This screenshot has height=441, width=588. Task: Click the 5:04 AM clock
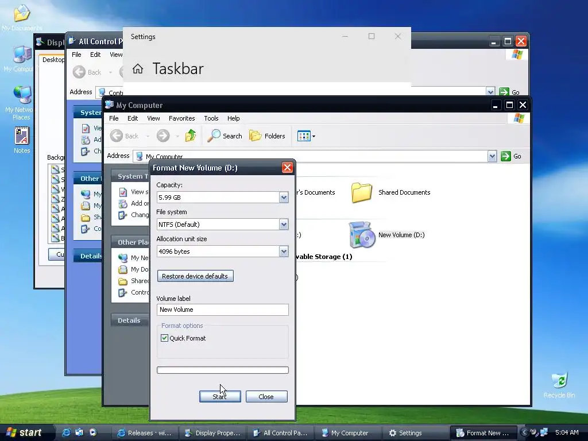click(x=567, y=432)
